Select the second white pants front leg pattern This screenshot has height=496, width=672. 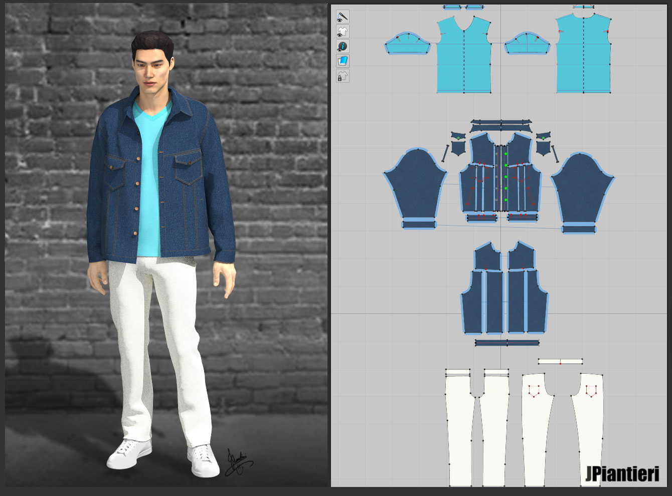495,431
